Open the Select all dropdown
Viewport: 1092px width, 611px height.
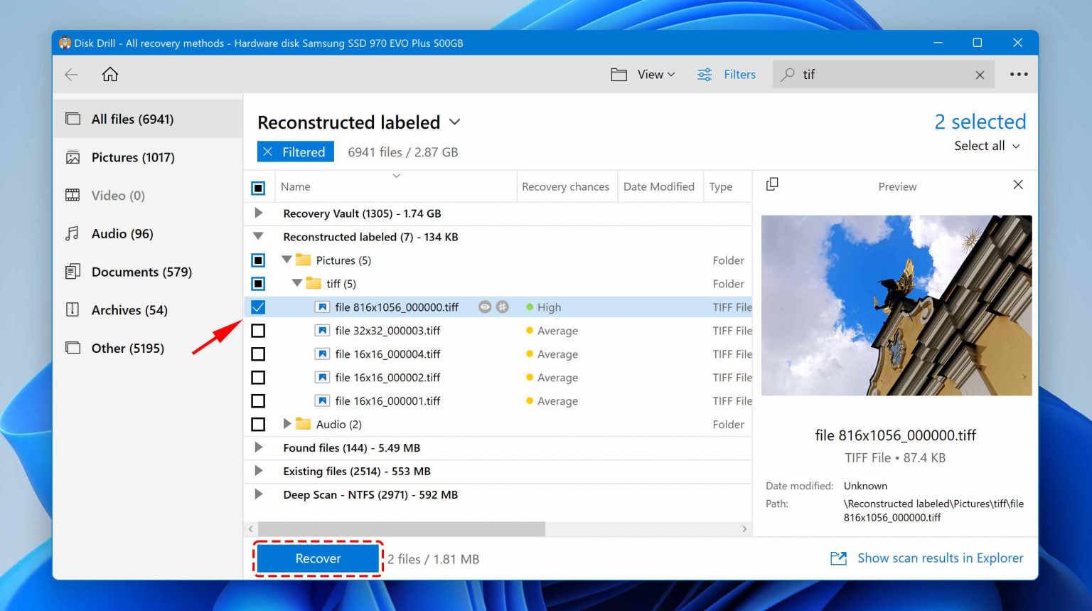[986, 146]
